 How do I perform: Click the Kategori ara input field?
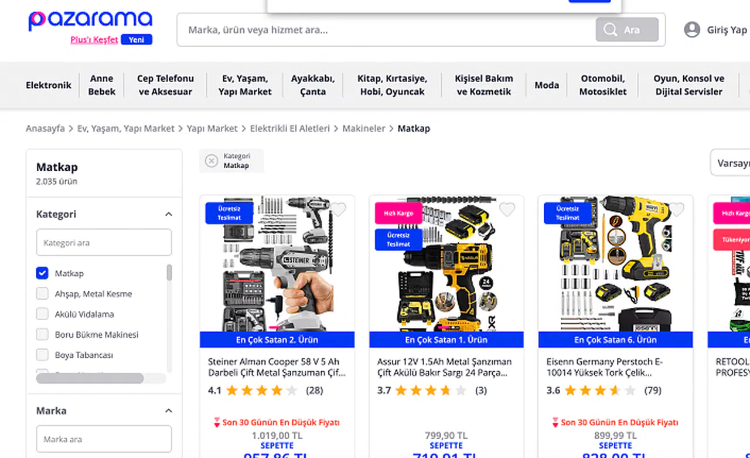104,242
